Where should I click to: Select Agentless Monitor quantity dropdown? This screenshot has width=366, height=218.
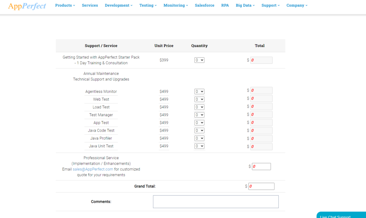point(199,92)
